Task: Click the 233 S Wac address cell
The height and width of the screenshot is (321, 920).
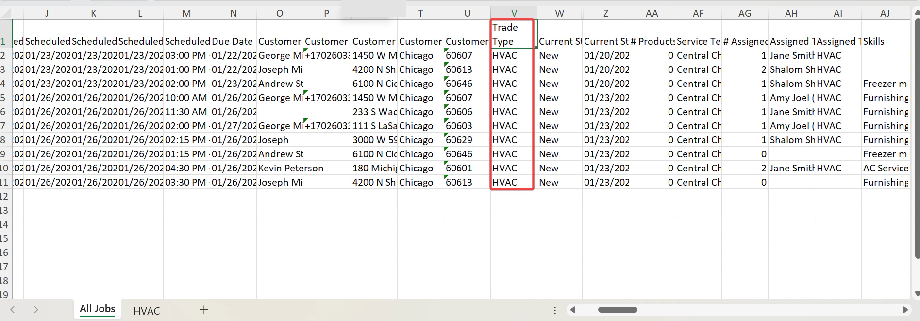Action: tap(374, 112)
